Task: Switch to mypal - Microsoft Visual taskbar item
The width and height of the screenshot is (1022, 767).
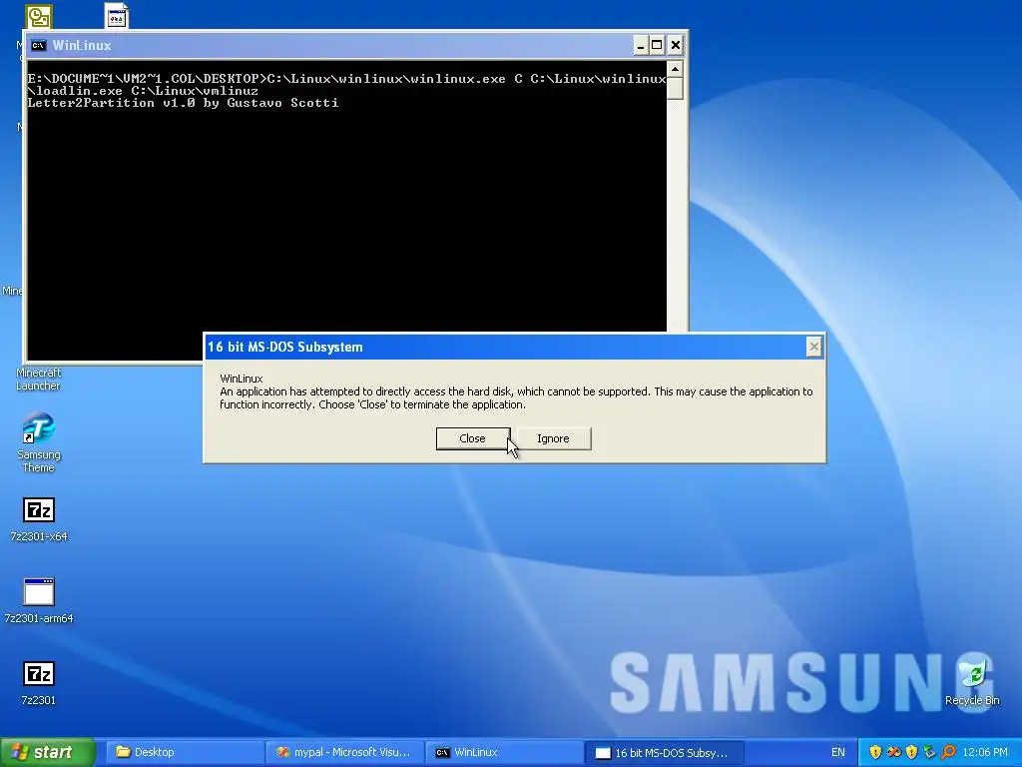Action: coord(344,752)
